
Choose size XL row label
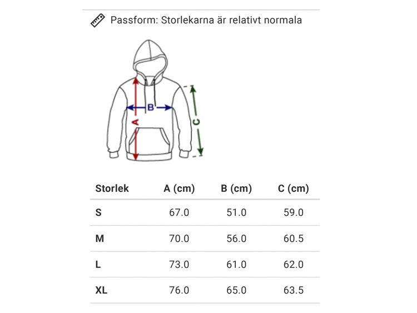pyautogui.click(x=101, y=290)
